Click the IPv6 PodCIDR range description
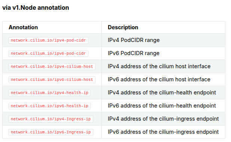231x142 pixels. [x=134, y=53]
